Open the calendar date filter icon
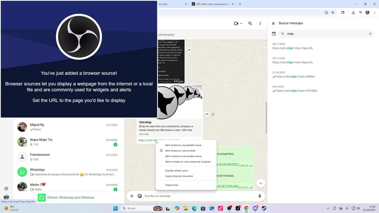This screenshot has width=379, height=213. [x=274, y=34]
